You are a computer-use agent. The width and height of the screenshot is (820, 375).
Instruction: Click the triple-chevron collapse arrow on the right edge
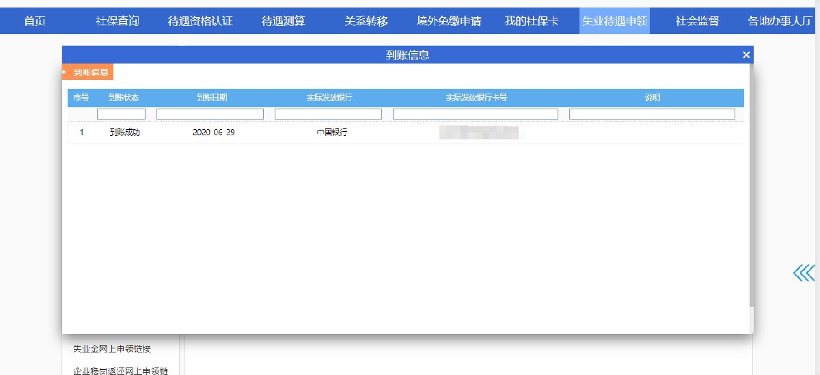(x=804, y=273)
